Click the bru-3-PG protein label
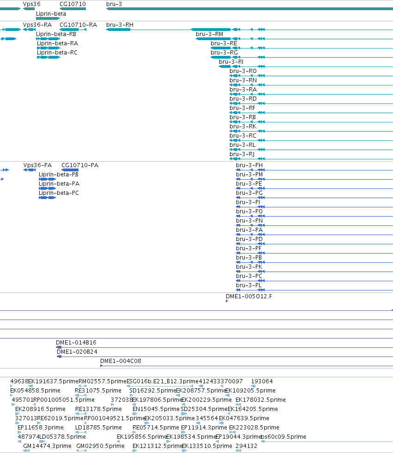The width and height of the screenshot is (393, 453). [x=249, y=193]
